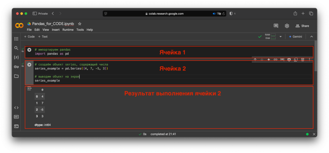Click the '-5' value in output table
This screenshot has height=153, width=329.
click(x=42, y=110)
